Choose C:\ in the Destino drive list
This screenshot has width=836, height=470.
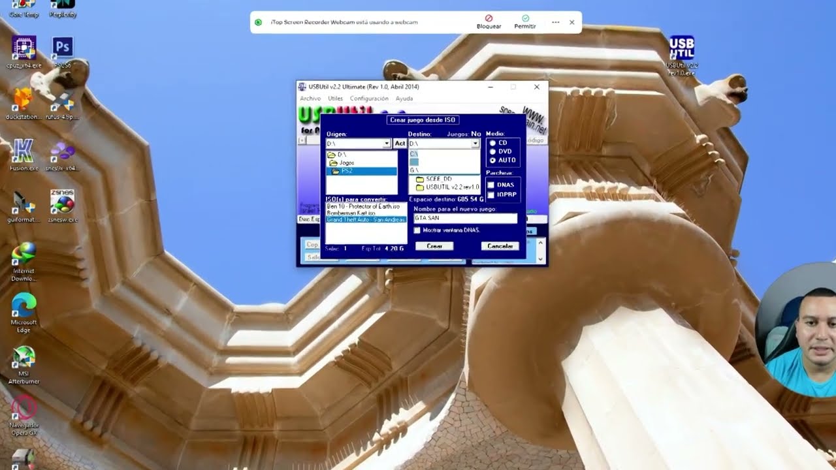click(x=413, y=154)
